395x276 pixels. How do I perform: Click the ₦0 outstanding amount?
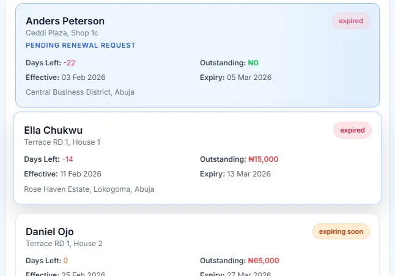point(253,62)
